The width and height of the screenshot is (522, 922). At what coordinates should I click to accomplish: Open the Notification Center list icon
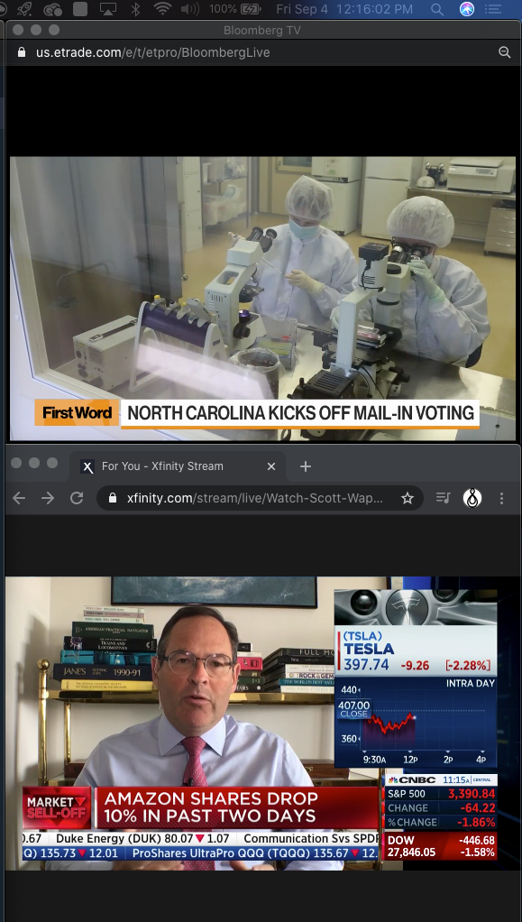(x=493, y=9)
